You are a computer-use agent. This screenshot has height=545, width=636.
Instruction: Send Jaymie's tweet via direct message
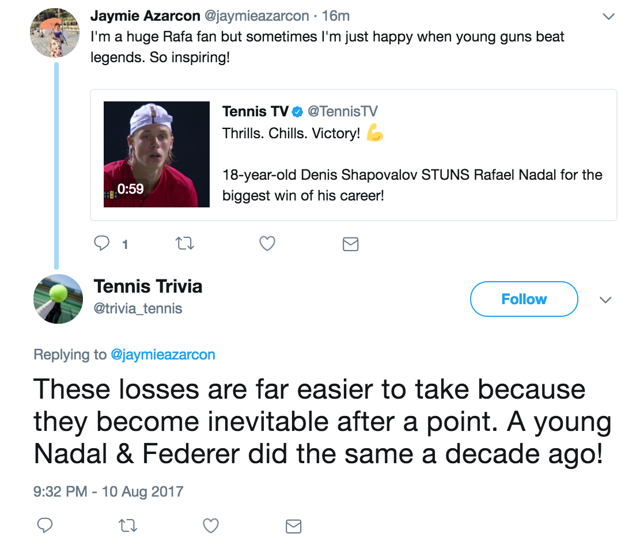(x=350, y=244)
